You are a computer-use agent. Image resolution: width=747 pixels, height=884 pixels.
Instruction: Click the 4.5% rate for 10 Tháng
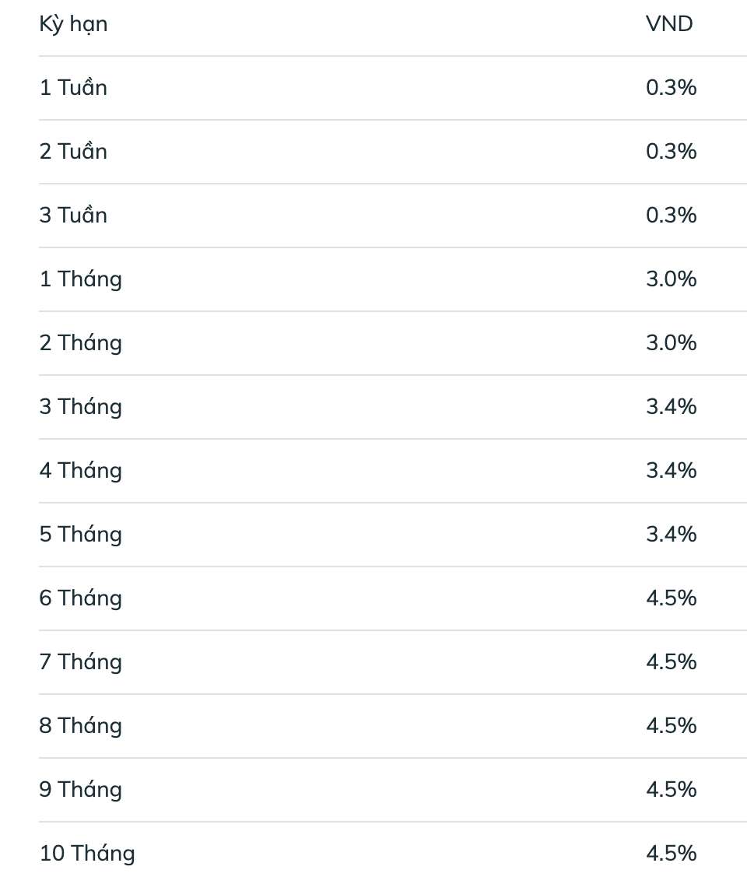[x=671, y=853]
